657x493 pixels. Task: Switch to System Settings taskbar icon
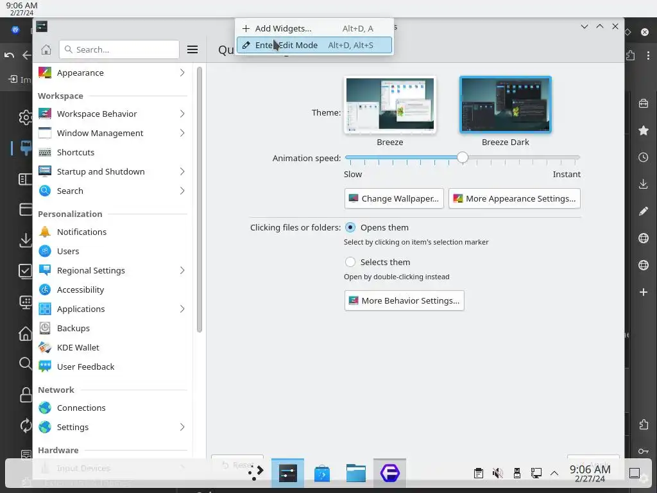[x=288, y=473]
